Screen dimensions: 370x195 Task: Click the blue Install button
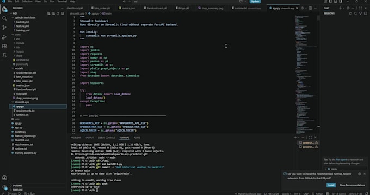(x=331, y=185)
